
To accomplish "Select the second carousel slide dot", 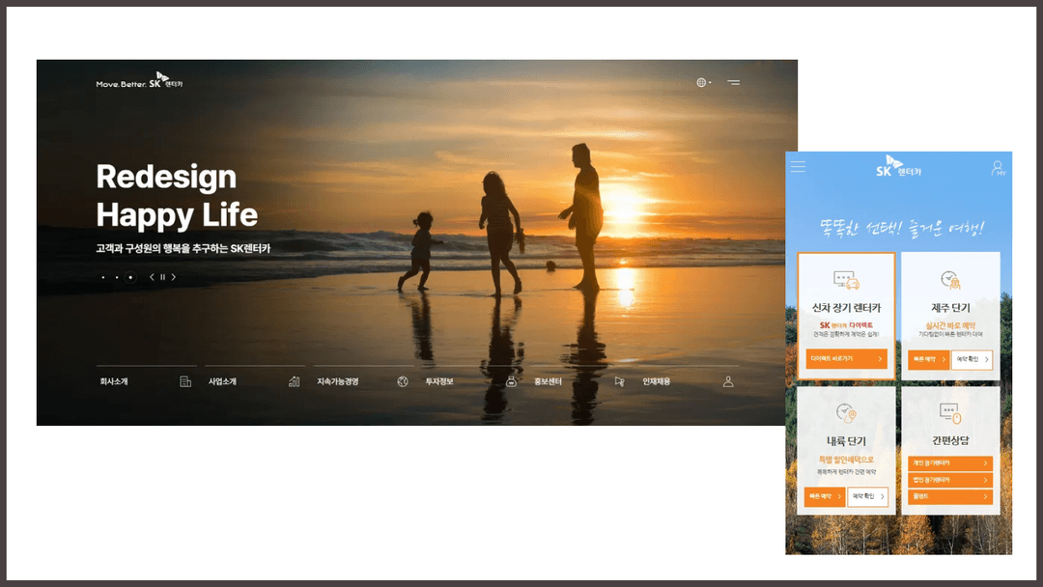I will tap(117, 277).
